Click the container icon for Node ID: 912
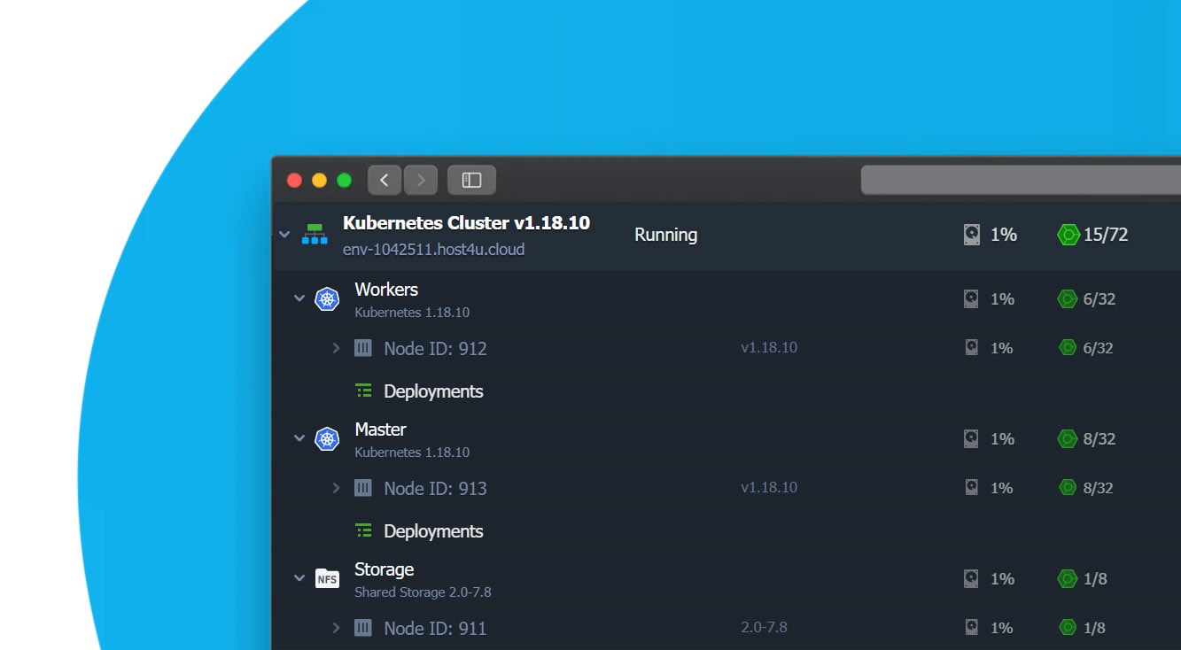 click(x=362, y=348)
